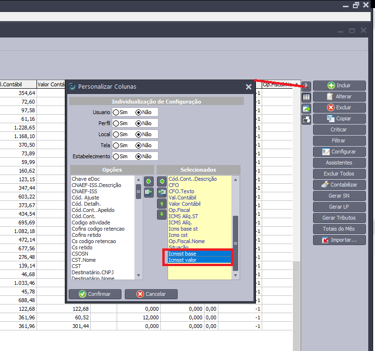Click Selecionados list scroll up arrow

point(235,179)
